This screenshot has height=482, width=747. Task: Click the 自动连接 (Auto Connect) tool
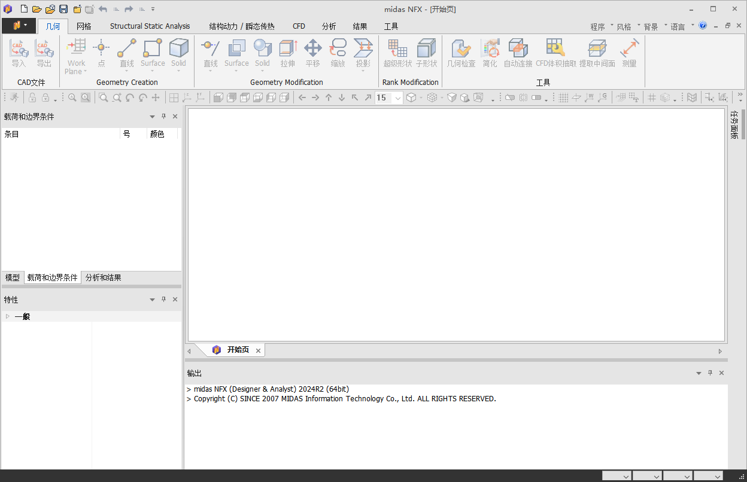point(518,53)
